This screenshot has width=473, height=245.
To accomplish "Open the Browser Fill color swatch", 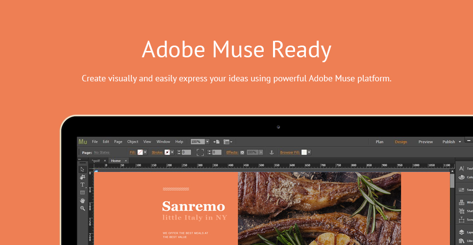I will (304, 152).
